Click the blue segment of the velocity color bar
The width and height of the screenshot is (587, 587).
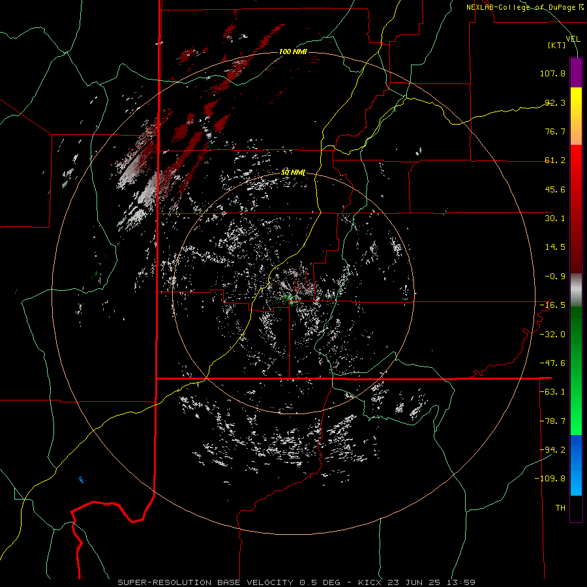[x=576, y=465]
